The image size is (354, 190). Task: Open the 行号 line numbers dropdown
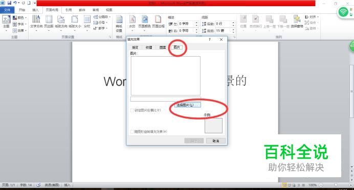coord(100,22)
